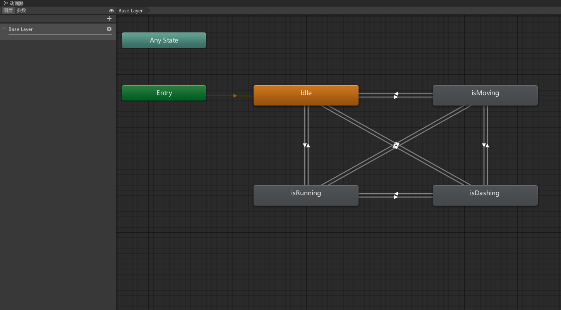Switch to the 图层 tab
Viewport: 561px width, 310px height.
click(8, 11)
